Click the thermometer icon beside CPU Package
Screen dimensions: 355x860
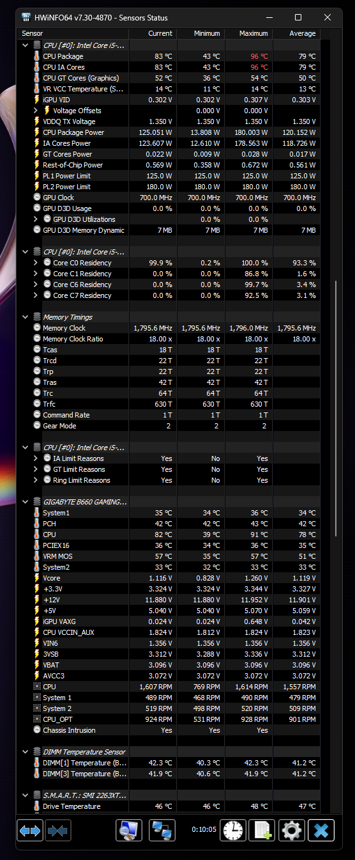click(36, 56)
